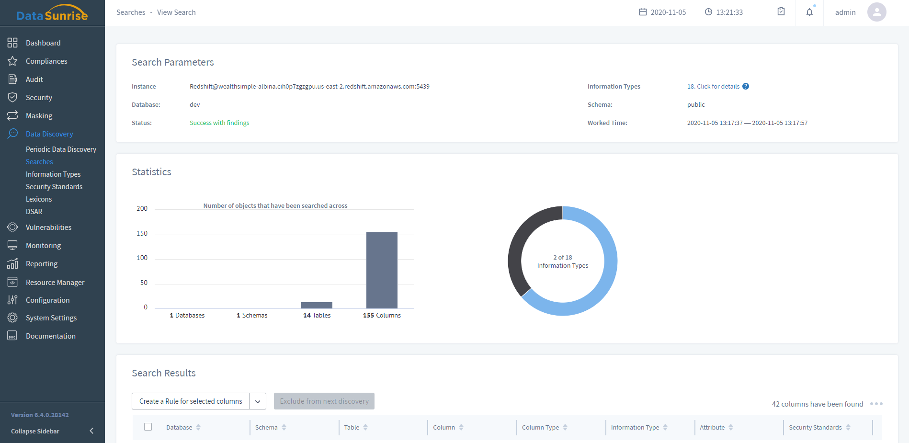Select Periodic Data Discovery in sidebar
Screen dimensions: 909x443
tap(61, 149)
